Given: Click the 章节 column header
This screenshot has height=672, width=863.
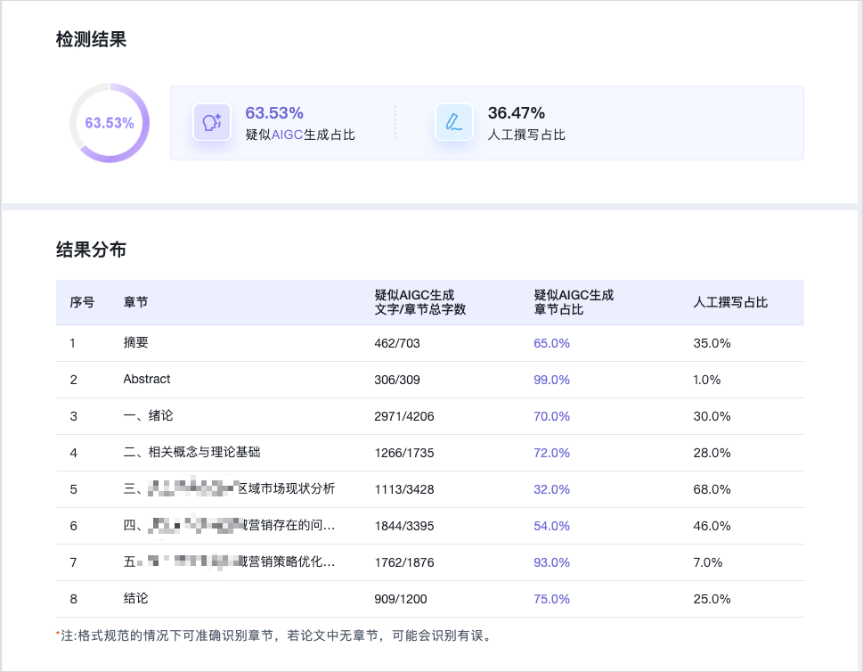Looking at the screenshot, I should (x=135, y=302).
